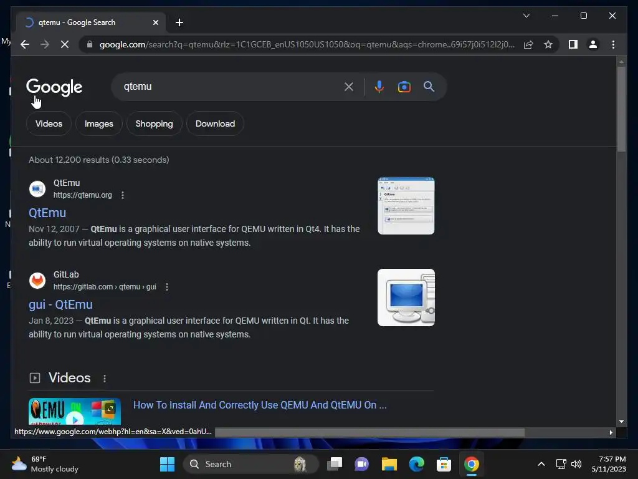Filter results by Videos
This screenshot has height=479, width=638.
[x=49, y=123]
